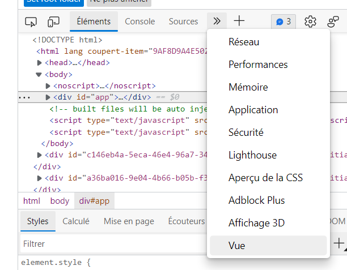
Task: Click the gray Ne plus afficher button
Action: (x=119, y=3)
